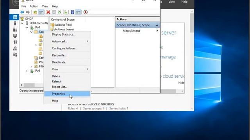Open Address Leases in Contents of Scope list
250x140 pixels.
click(62, 30)
